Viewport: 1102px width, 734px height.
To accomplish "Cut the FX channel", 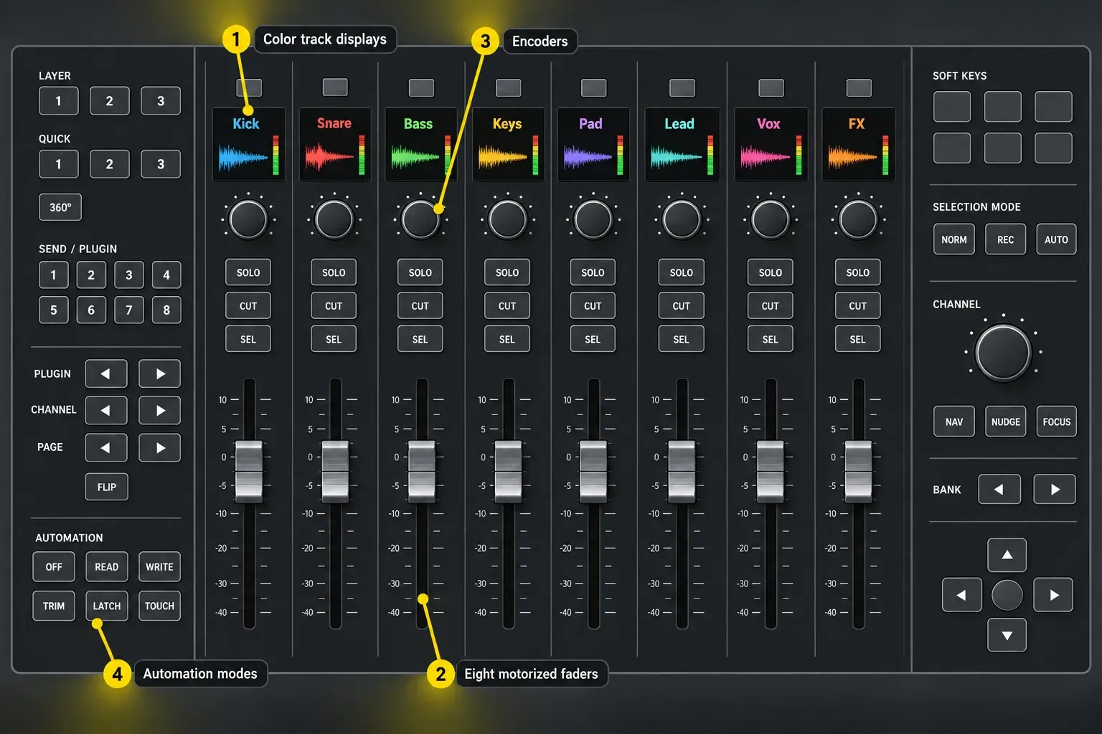I will coord(858,306).
